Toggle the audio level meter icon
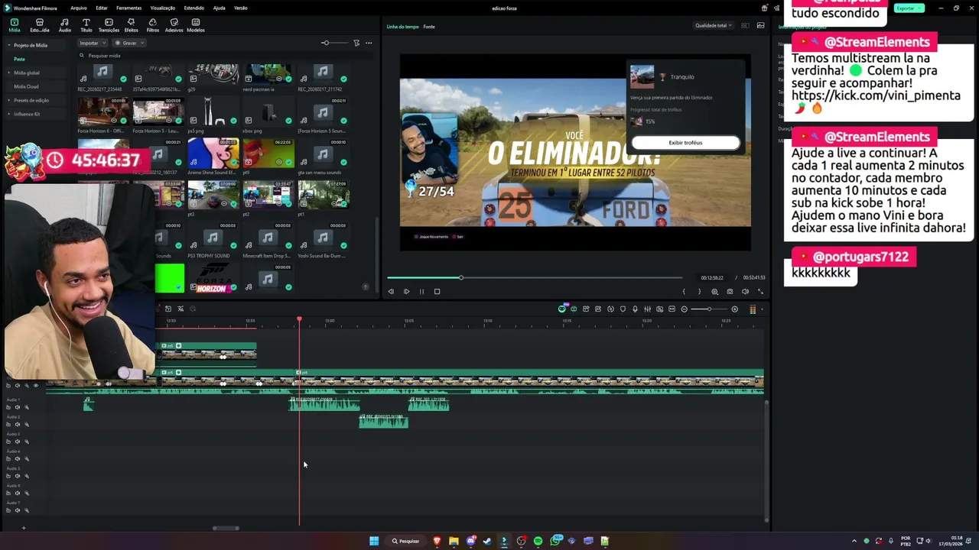Image resolution: width=979 pixels, height=550 pixels. [x=753, y=309]
